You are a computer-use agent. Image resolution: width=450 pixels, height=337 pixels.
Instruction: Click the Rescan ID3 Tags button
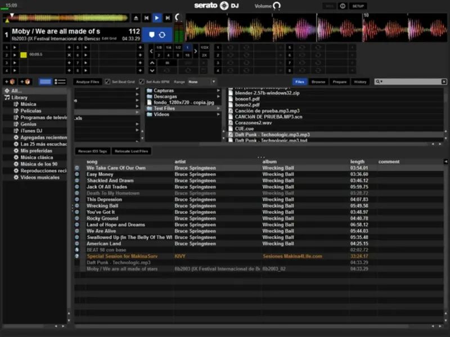(x=93, y=151)
